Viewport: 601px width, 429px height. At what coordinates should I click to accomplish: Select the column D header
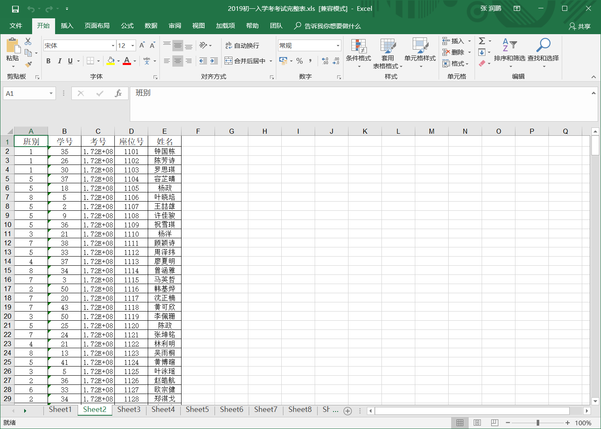click(x=131, y=131)
